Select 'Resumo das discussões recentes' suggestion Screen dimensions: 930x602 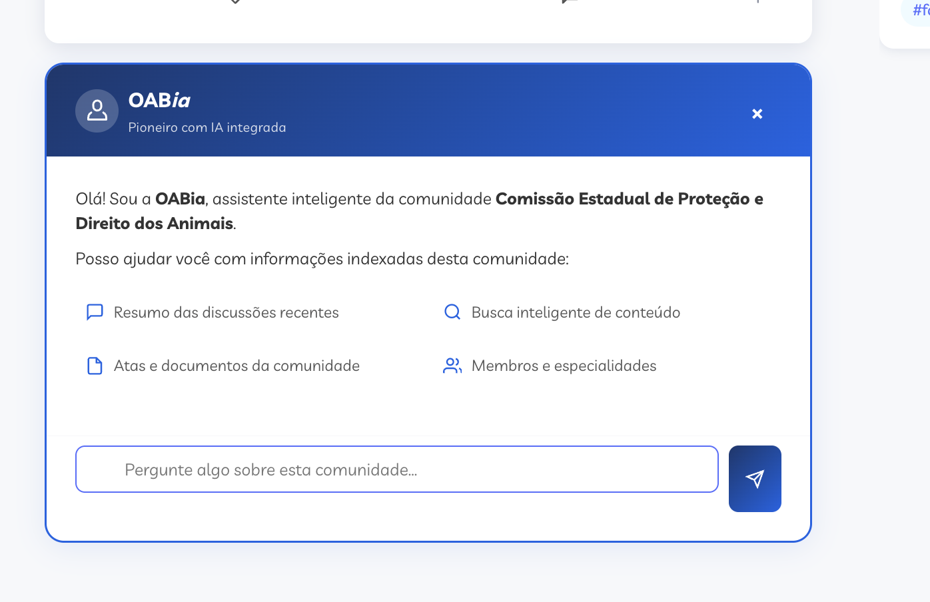click(226, 312)
